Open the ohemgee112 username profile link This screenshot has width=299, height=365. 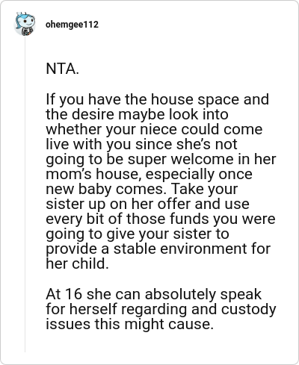72,25
